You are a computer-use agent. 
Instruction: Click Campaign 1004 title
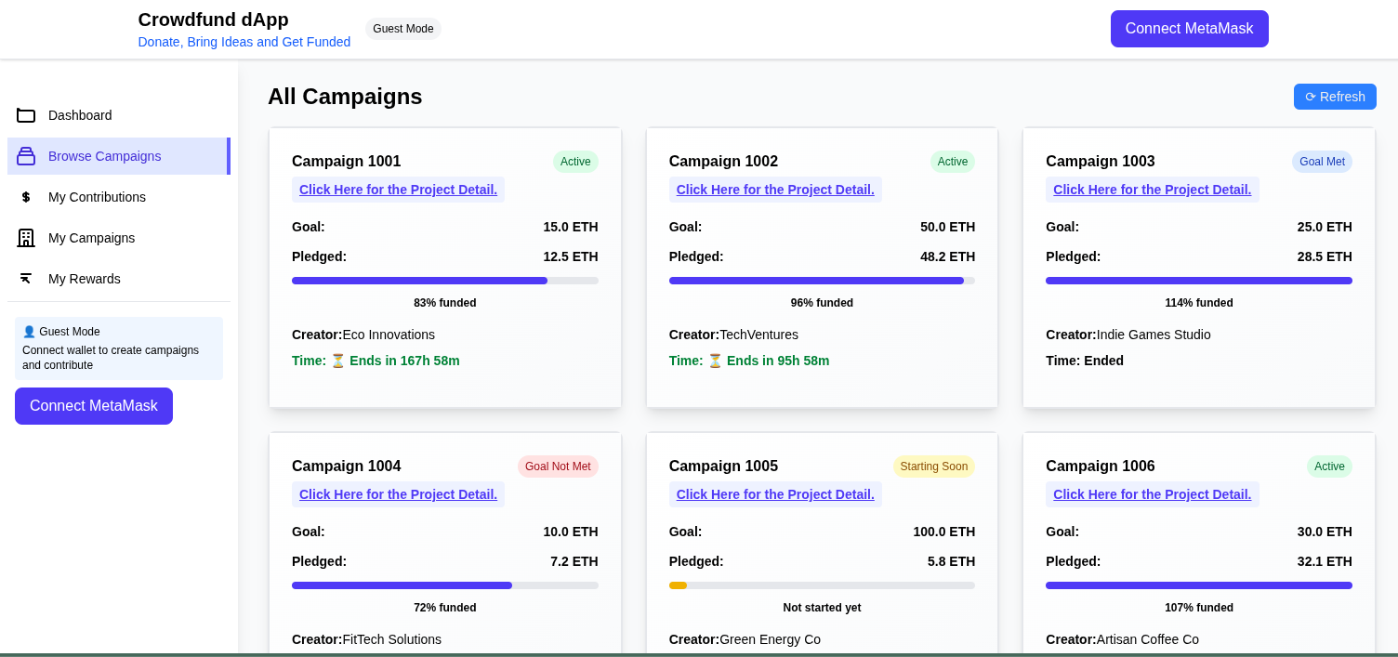[347, 466]
